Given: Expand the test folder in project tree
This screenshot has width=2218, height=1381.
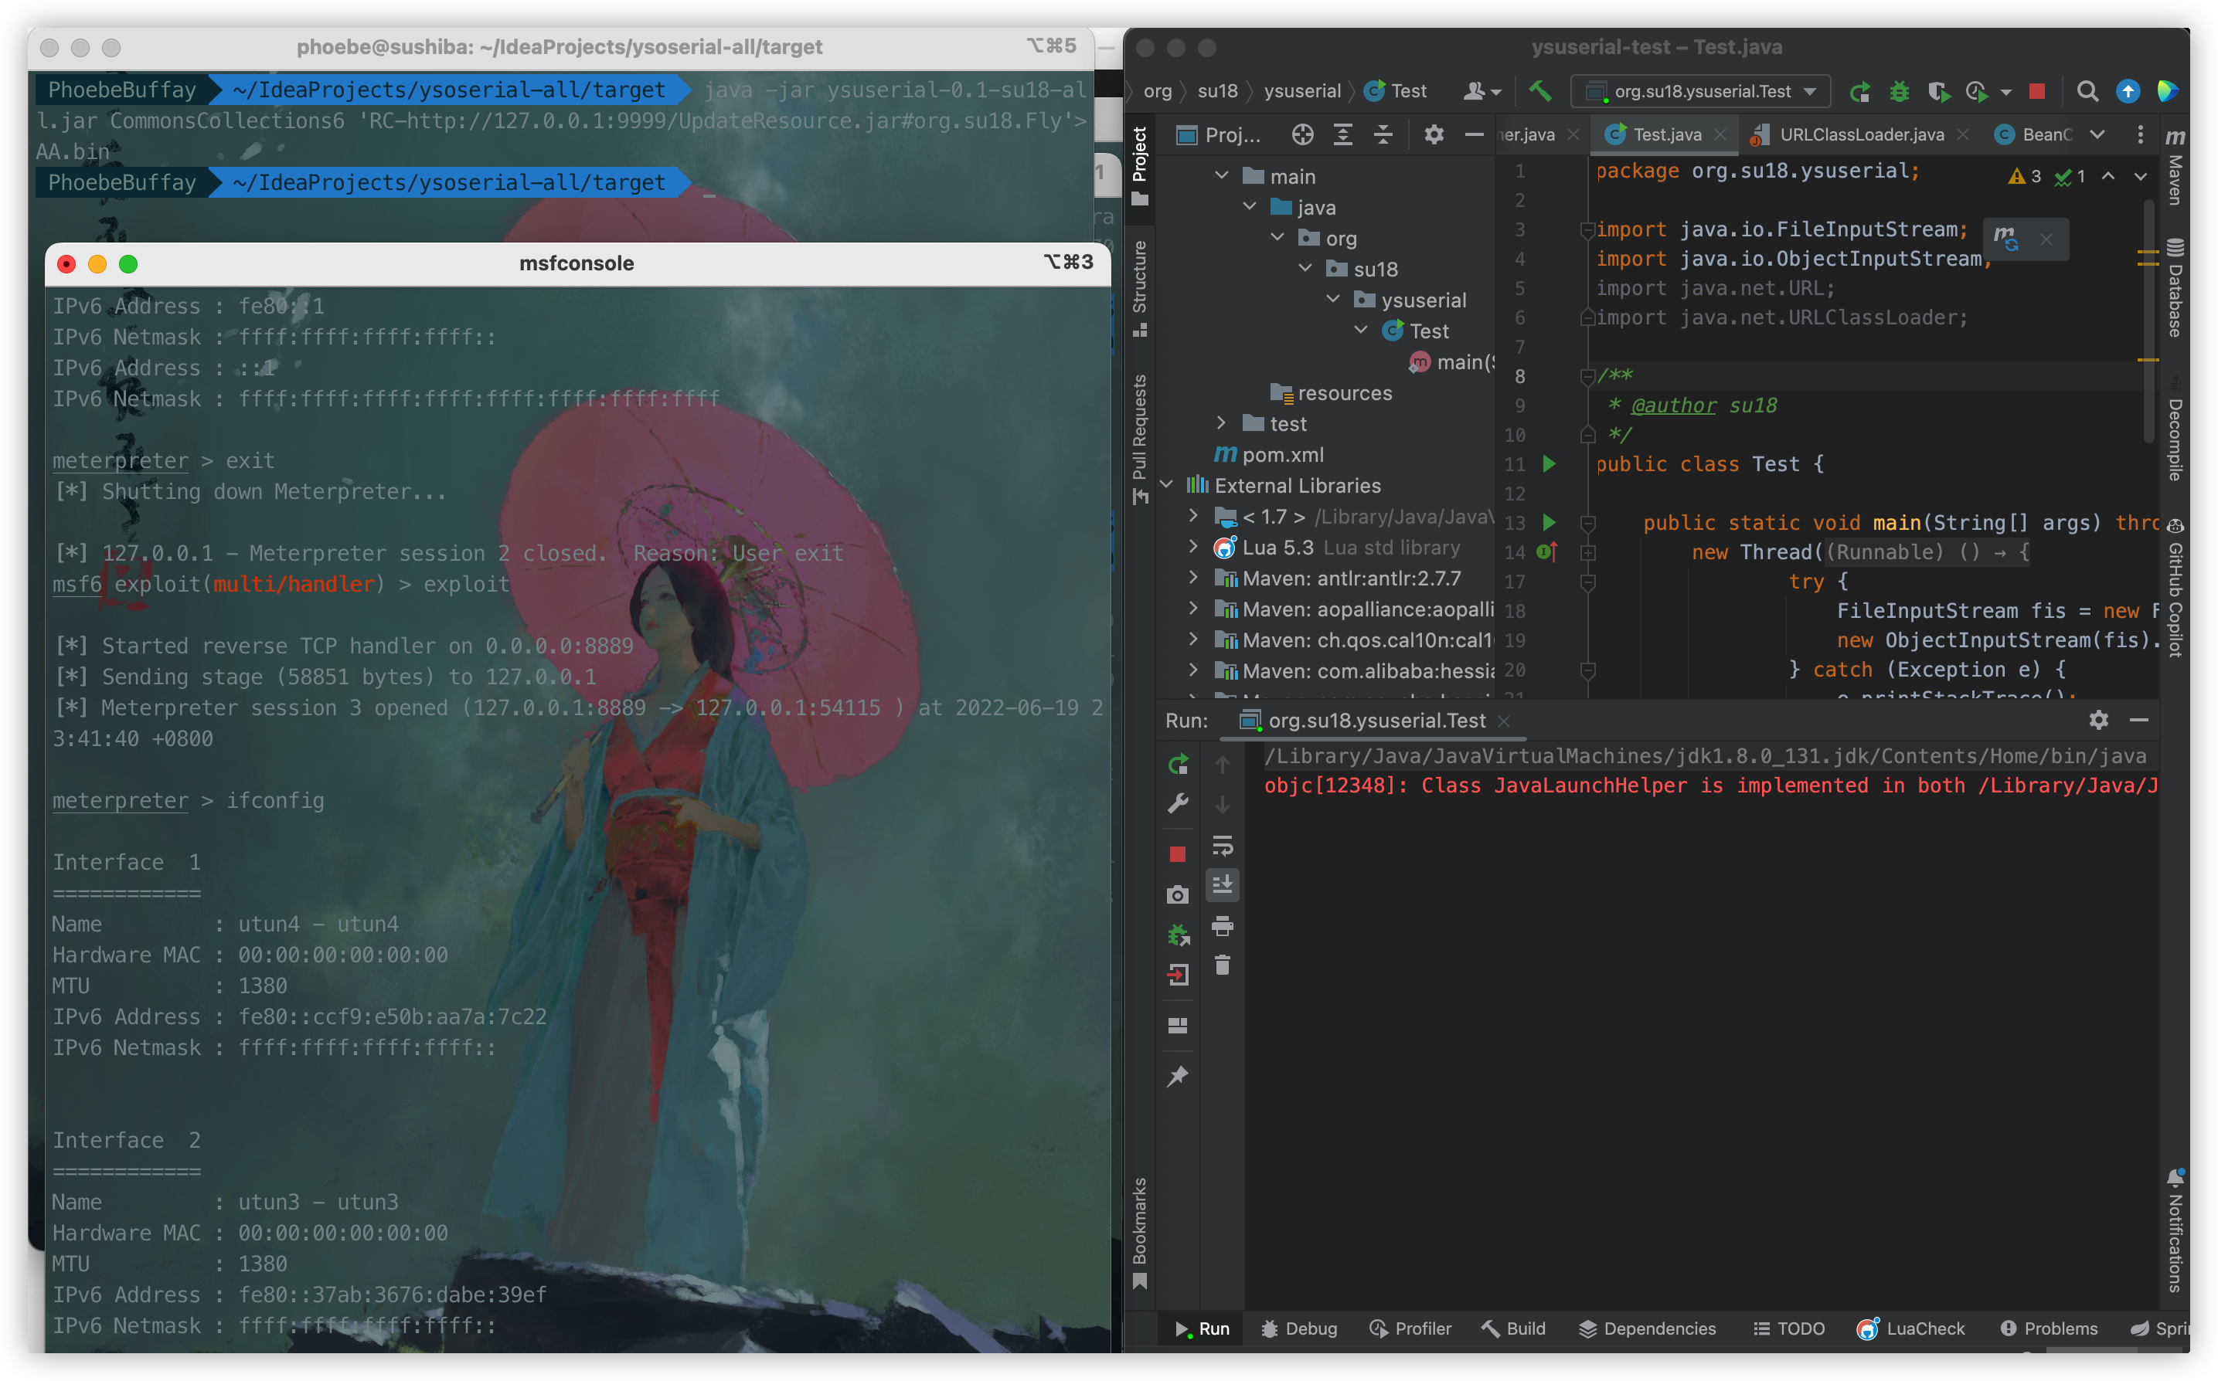Looking at the screenshot, I should [1222, 424].
